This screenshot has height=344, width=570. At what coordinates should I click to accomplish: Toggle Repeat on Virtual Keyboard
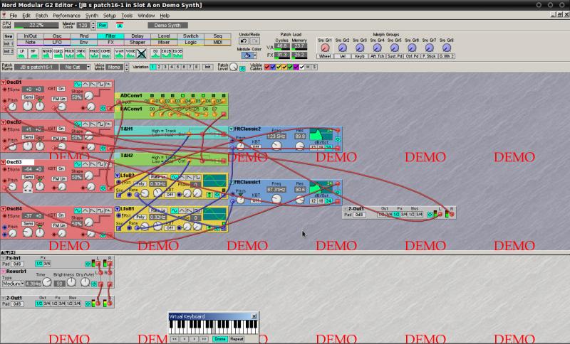tap(237, 339)
